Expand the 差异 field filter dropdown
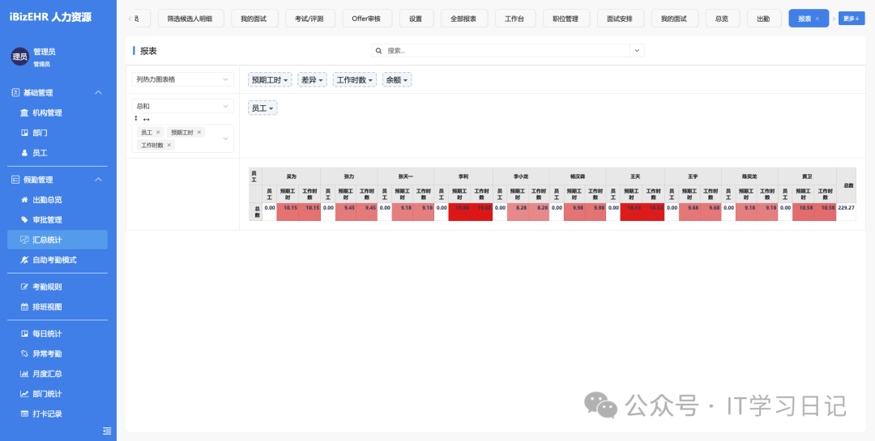 (312, 80)
